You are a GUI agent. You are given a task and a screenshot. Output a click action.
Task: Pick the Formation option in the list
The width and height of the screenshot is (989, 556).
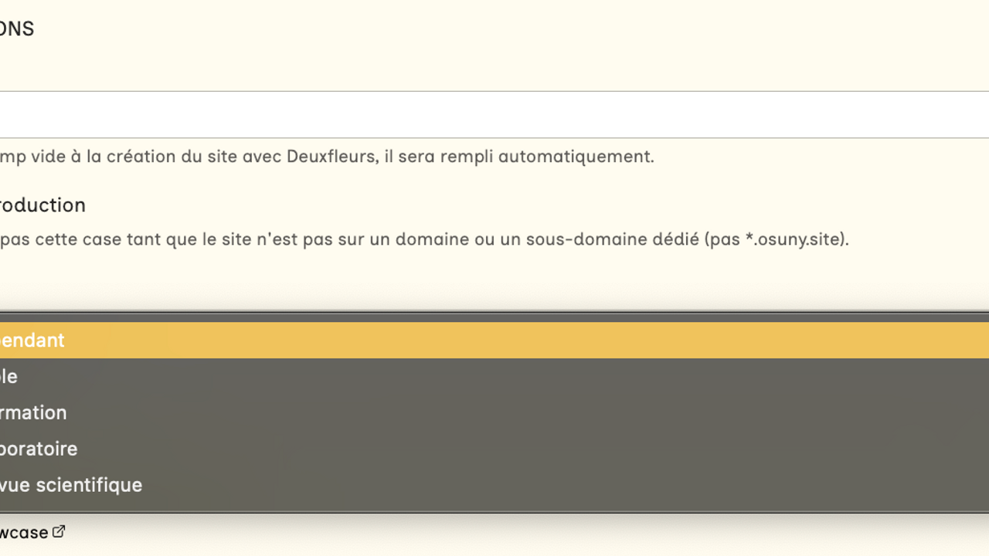[34, 413]
